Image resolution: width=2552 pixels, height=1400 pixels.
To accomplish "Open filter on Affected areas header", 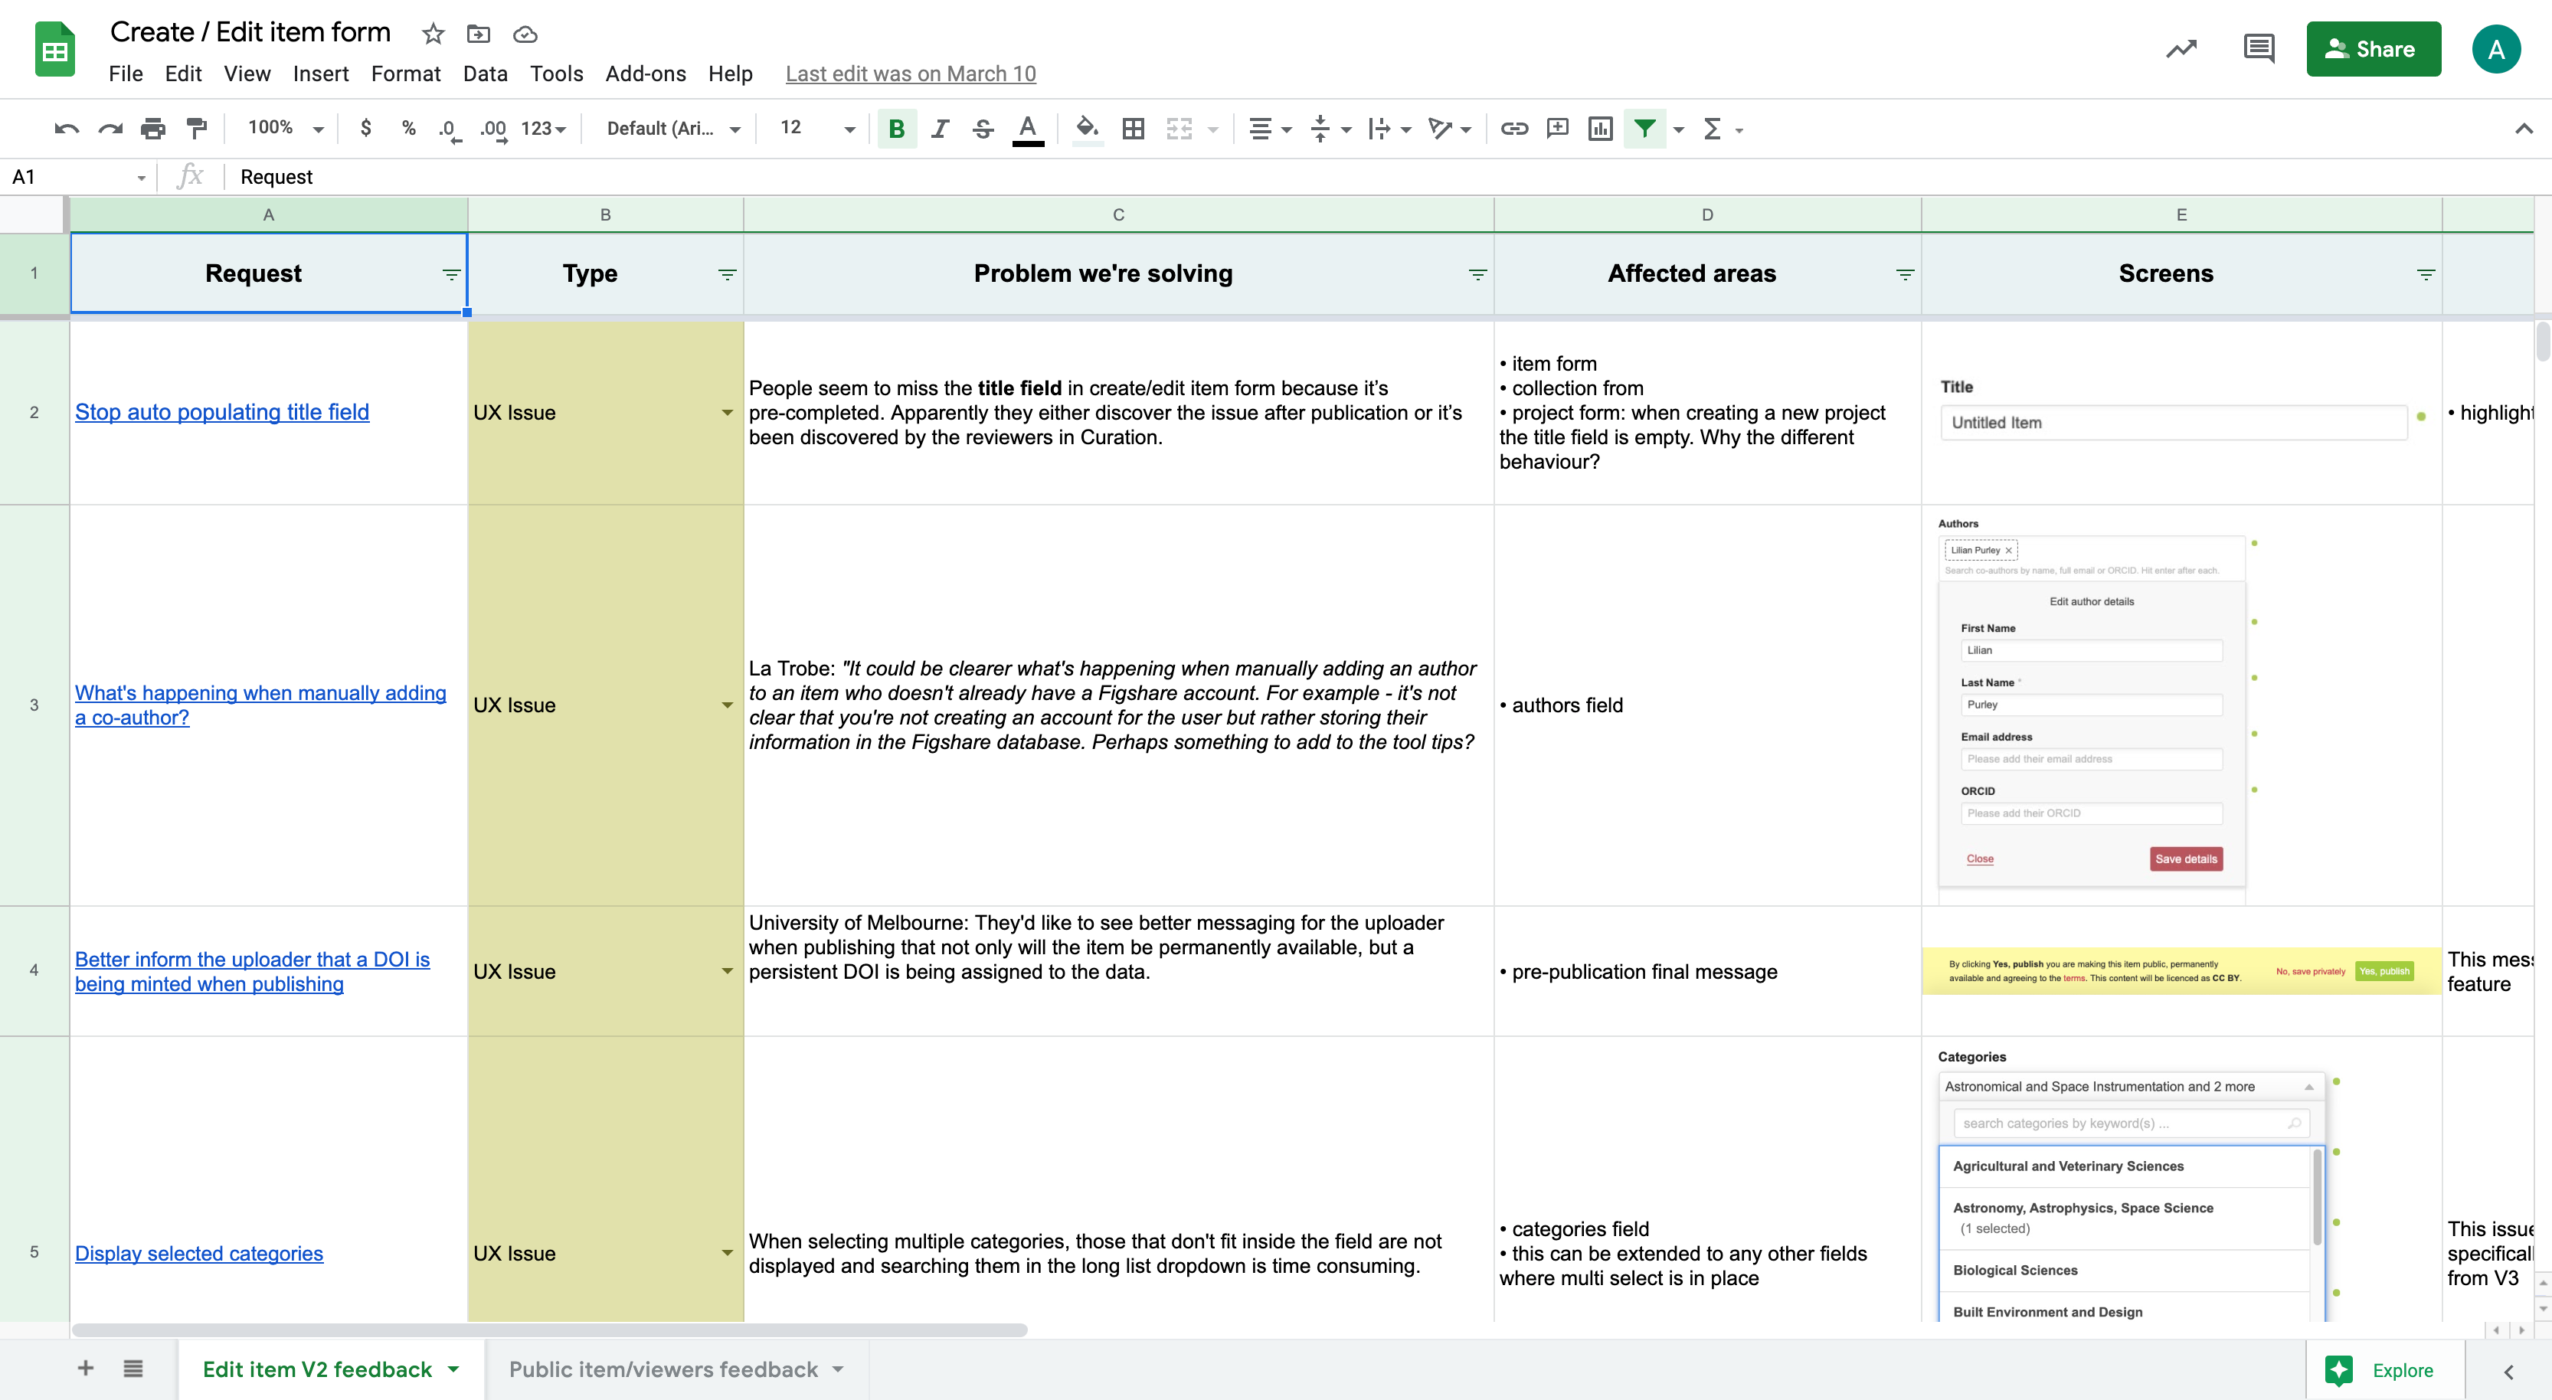I will pyautogui.click(x=1905, y=274).
